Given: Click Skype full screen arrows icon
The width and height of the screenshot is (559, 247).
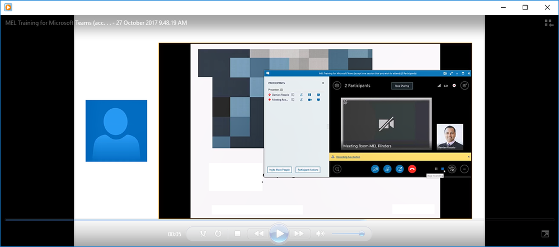Looking at the screenshot, I should pos(451,73).
